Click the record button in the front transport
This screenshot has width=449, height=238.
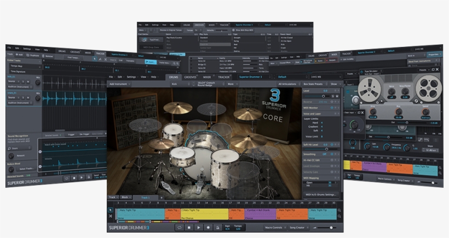tap(208, 228)
